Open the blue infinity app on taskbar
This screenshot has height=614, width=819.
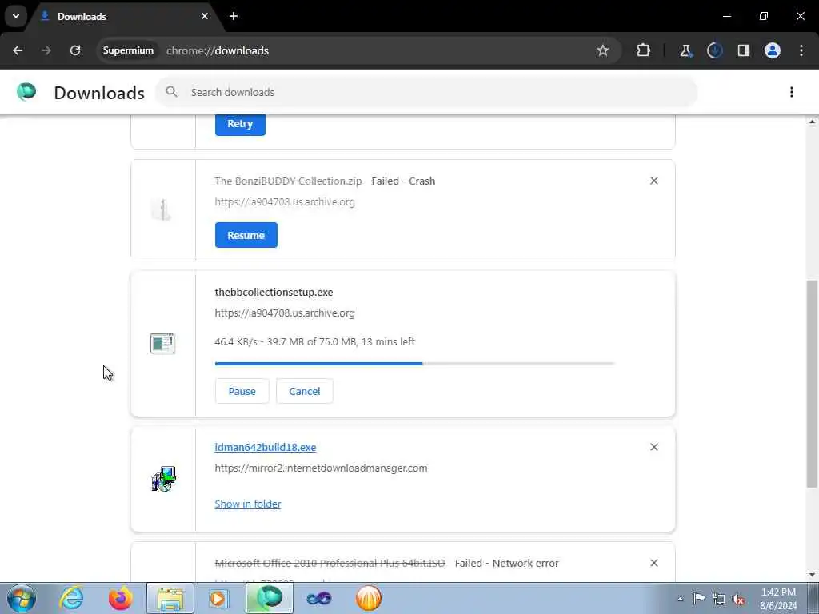coord(318,599)
